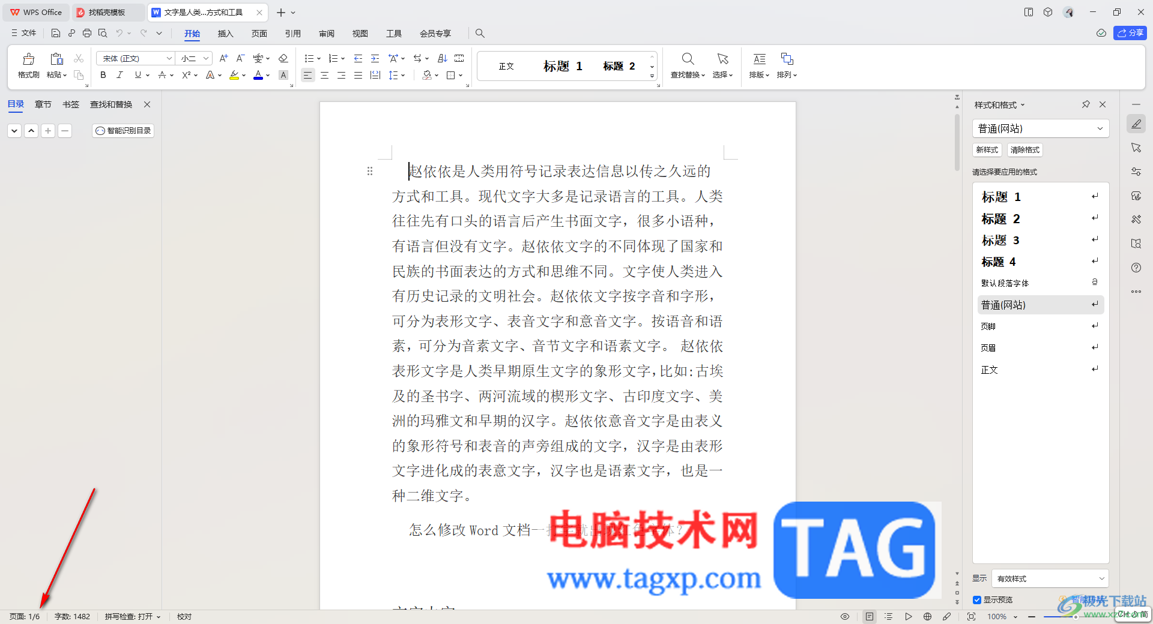Expand the bullet list dropdown arrow
This screenshot has height=624, width=1153.
point(319,59)
